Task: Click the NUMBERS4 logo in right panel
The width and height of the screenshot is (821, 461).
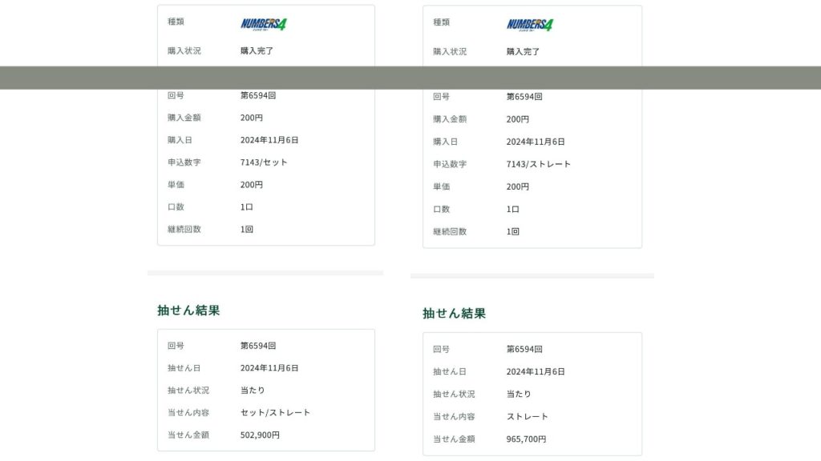Action: tap(530, 25)
